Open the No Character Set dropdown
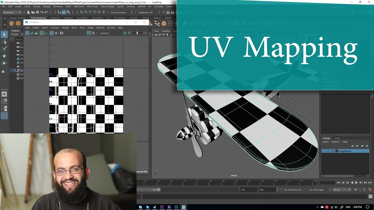374x210 pixels. [x=292, y=190]
